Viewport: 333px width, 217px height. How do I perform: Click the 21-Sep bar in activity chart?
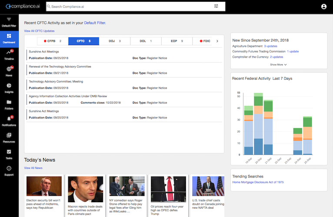(x=268, y=127)
